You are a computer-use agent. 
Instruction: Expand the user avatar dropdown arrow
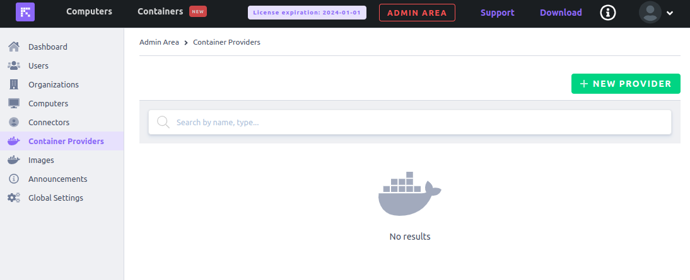(x=670, y=13)
